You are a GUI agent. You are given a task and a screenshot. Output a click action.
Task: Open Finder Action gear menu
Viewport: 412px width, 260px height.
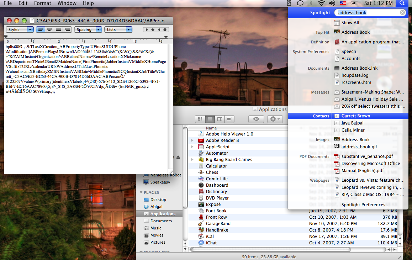275,119
